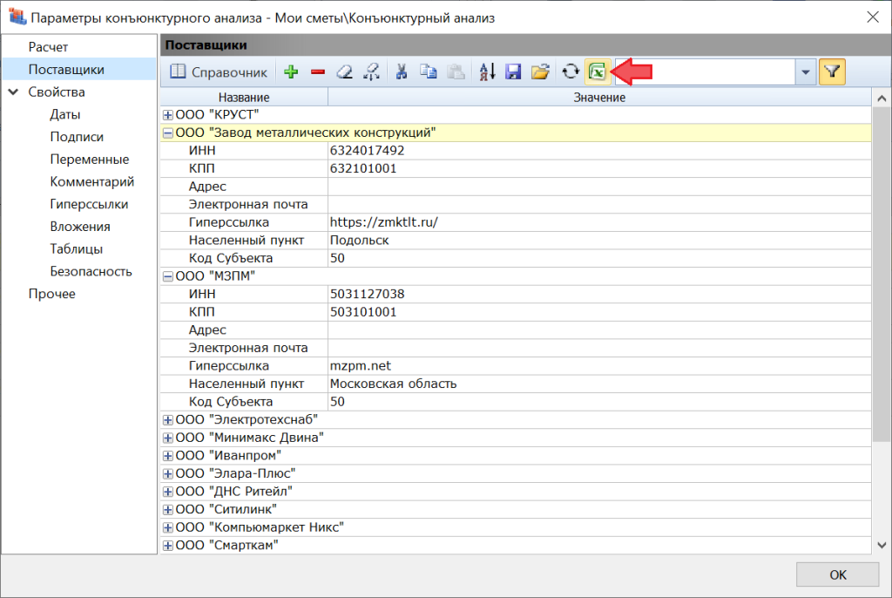The width and height of the screenshot is (892, 598).
Task: Open the Справочник reference button
Action: coord(218,72)
